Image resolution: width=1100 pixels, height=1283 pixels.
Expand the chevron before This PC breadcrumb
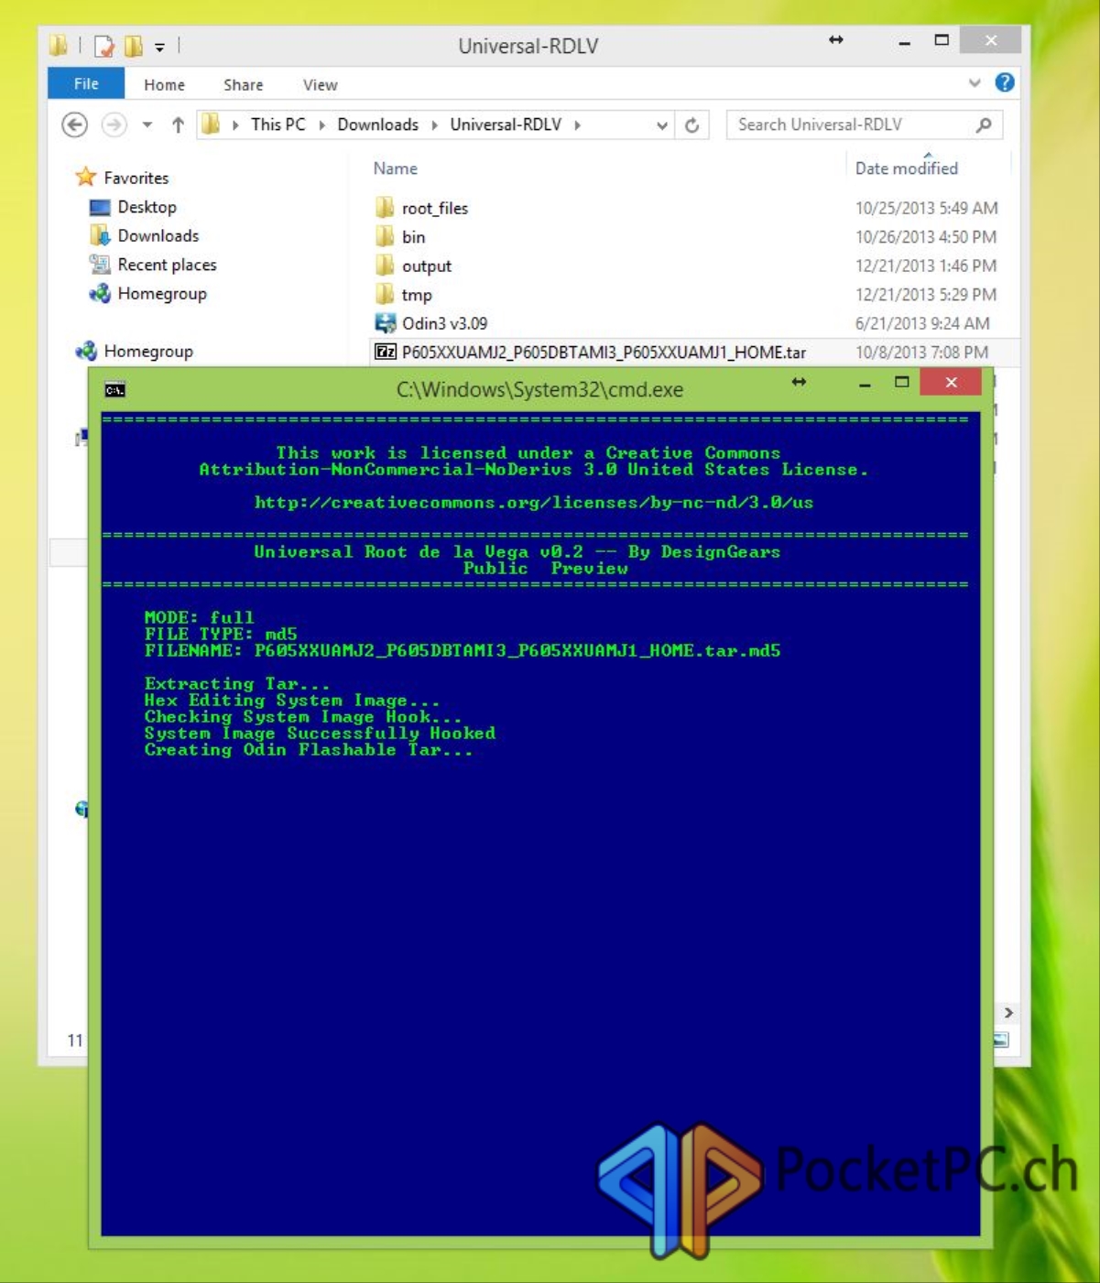(x=235, y=125)
